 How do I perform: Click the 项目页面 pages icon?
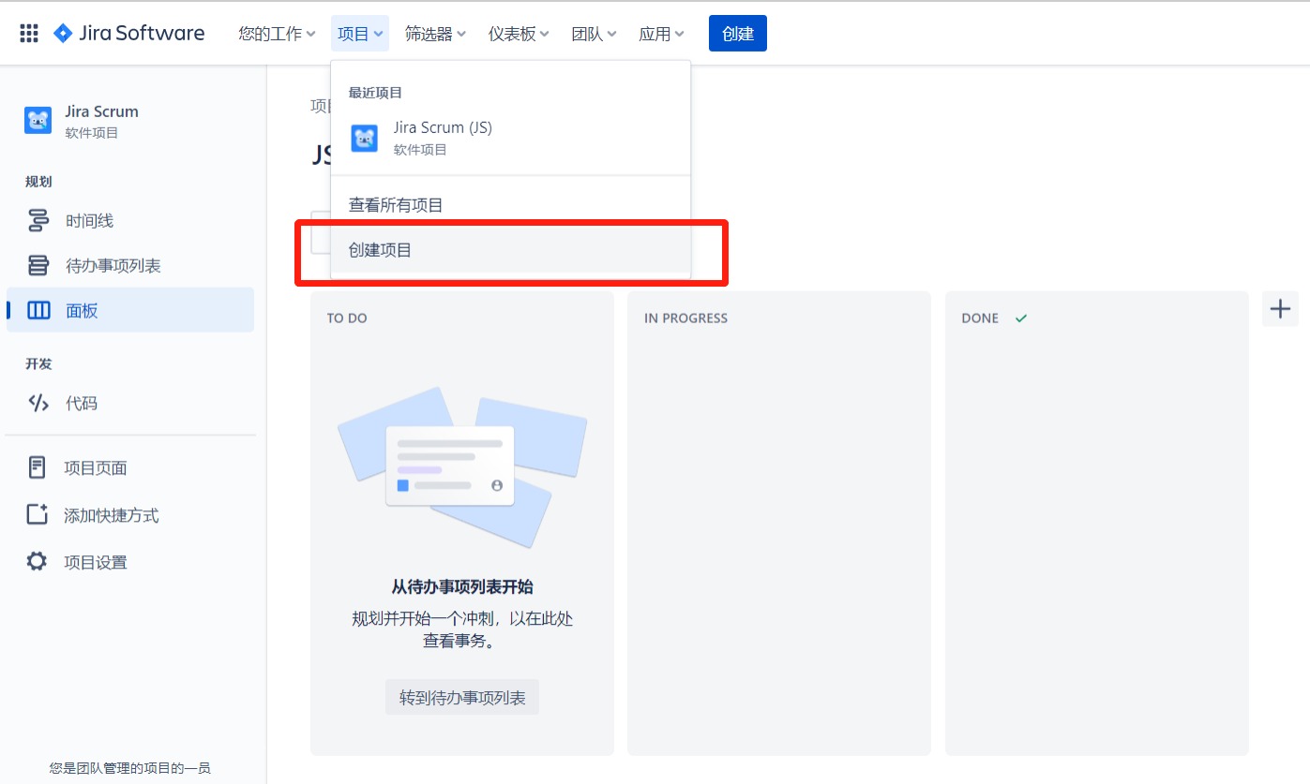[x=37, y=466]
